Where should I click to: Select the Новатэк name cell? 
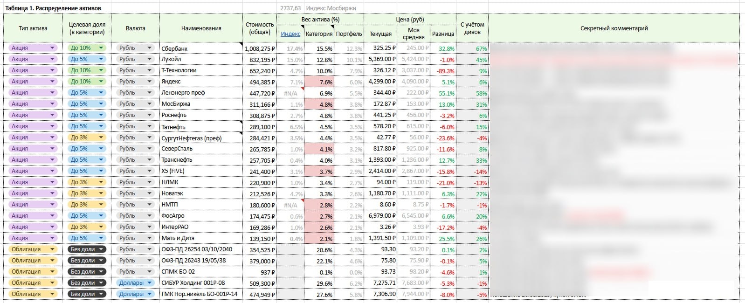pyautogui.click(x=201, y=193)
